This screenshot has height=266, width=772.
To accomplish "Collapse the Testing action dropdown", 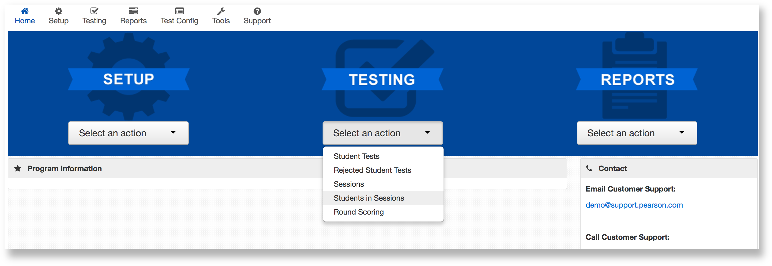I will pyautogui.click(x=383, y=133).
